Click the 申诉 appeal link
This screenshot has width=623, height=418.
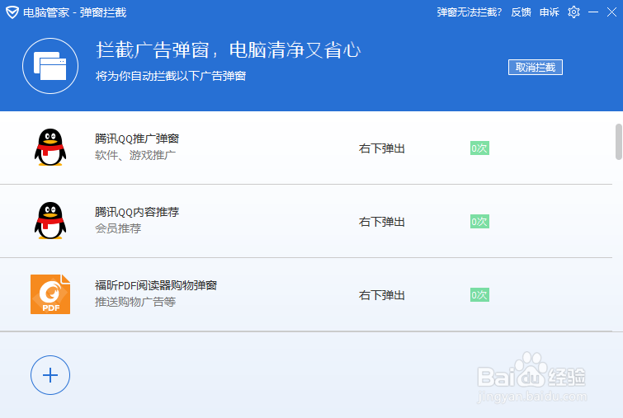(x=550, y=12)
